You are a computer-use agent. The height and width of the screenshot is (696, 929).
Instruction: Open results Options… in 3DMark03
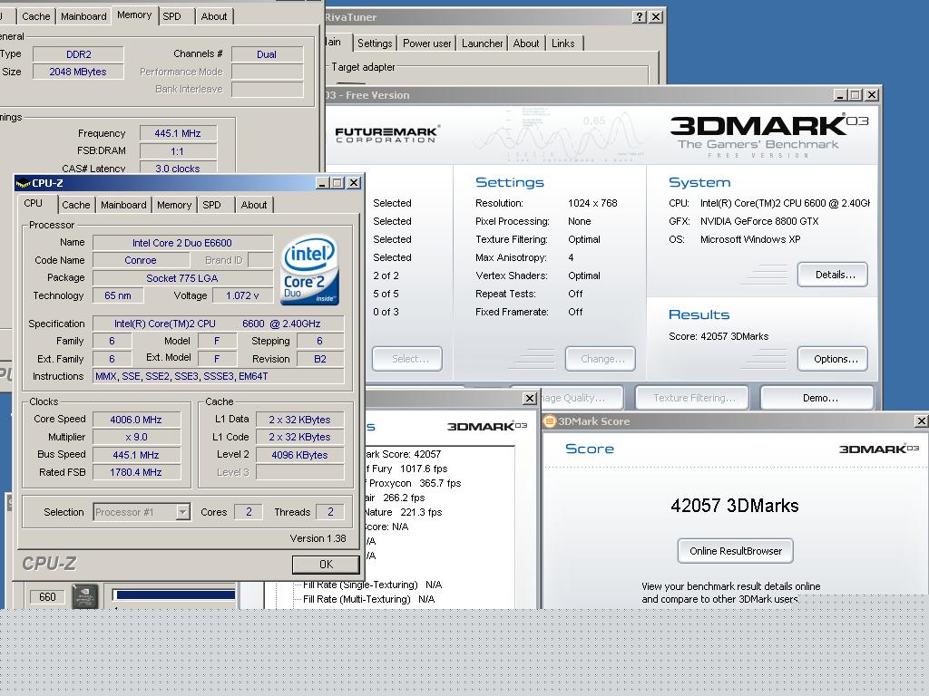(833, 359)
